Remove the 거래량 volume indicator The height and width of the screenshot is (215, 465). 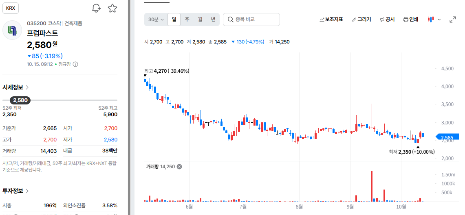tap(179, 167)
